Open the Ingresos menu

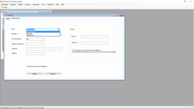pyautogui.click(x=13, y=5)
